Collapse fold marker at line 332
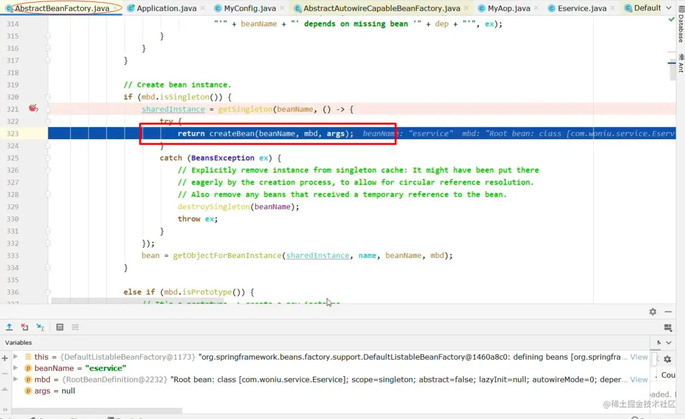Viewport: 685px width, 419px height. pos(48,243)
